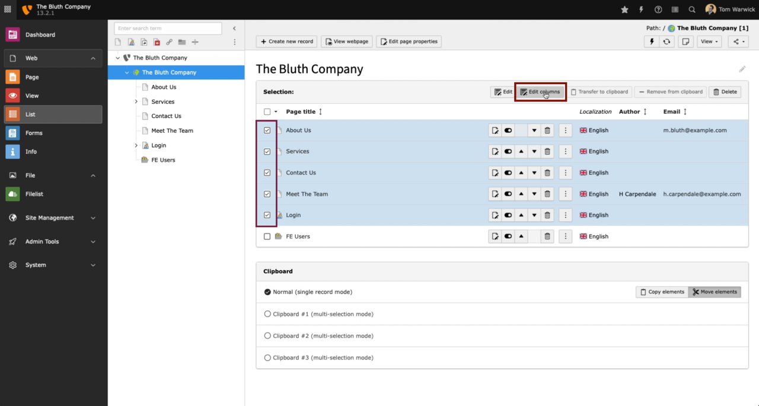Edit the About Us record pencil icon
Screen dimensions: 759x406
[x=495, y=130]
